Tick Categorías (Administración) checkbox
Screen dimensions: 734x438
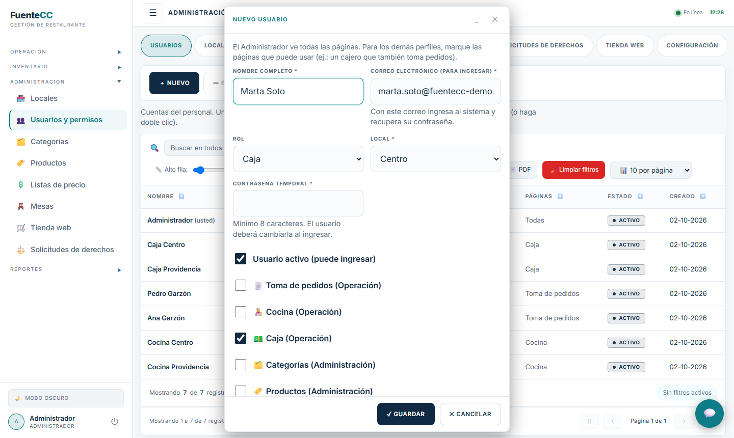pos(241,365)
